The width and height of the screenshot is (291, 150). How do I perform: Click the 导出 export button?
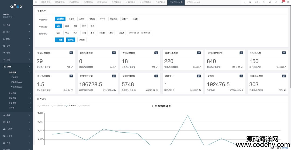pyautogui.click(x=71, y=40)
